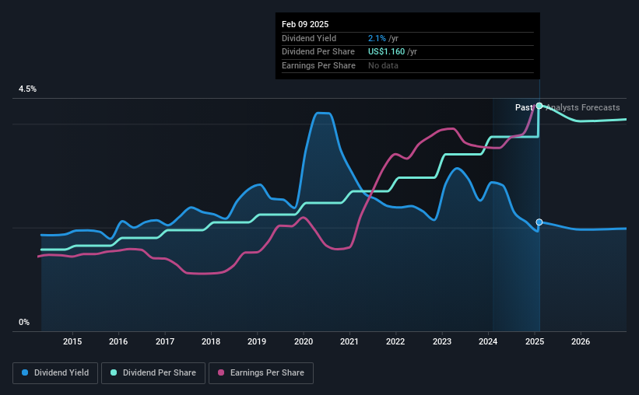Click the pink Earnings Per Share legend dot
The image size is (639, 395).
coord(221,373)
